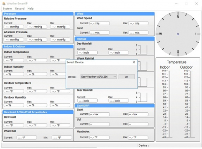The image size is (202, 149).
Task: Select the Light Max lux field
Action: (138, 114)
